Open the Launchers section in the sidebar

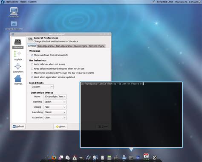pos(18,68)
